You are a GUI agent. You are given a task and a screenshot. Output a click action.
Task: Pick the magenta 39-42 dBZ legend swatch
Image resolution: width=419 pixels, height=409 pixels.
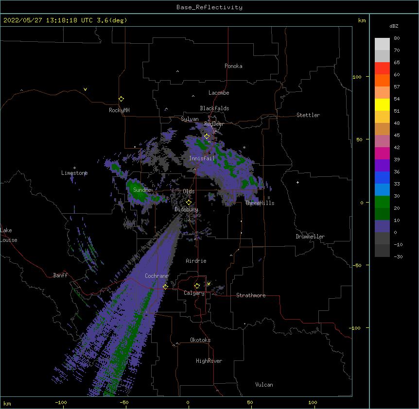382,153
